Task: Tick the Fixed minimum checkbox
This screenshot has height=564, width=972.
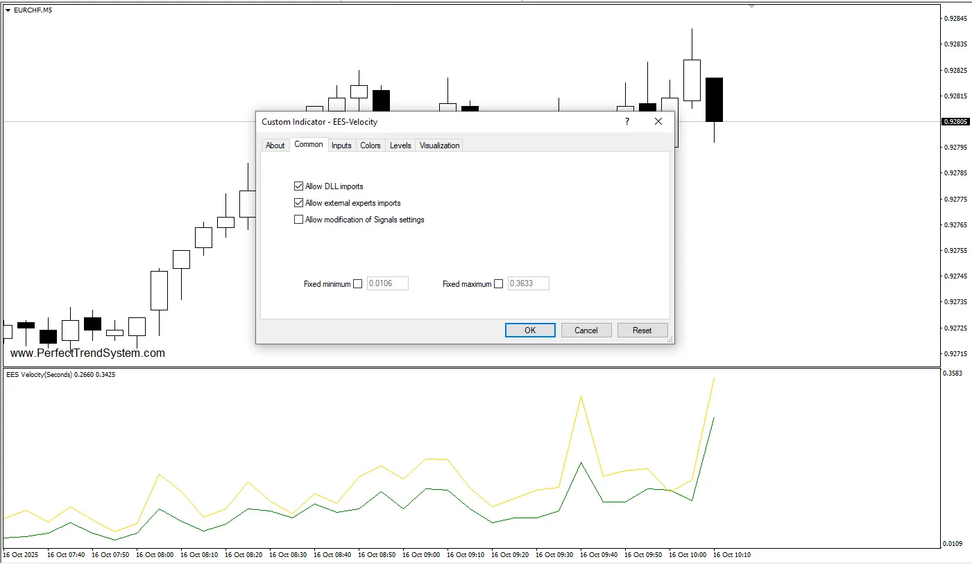Action: point(358,283)
